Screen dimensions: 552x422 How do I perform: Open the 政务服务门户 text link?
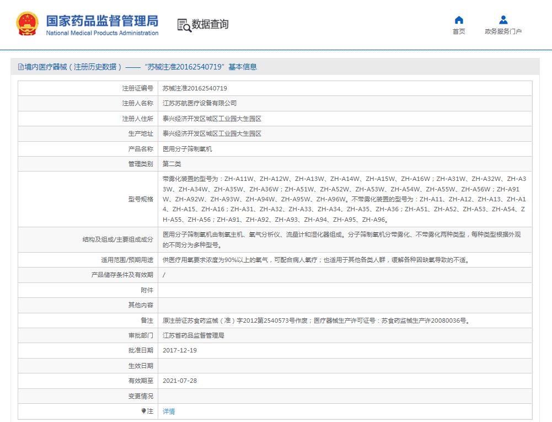(502, 32)
